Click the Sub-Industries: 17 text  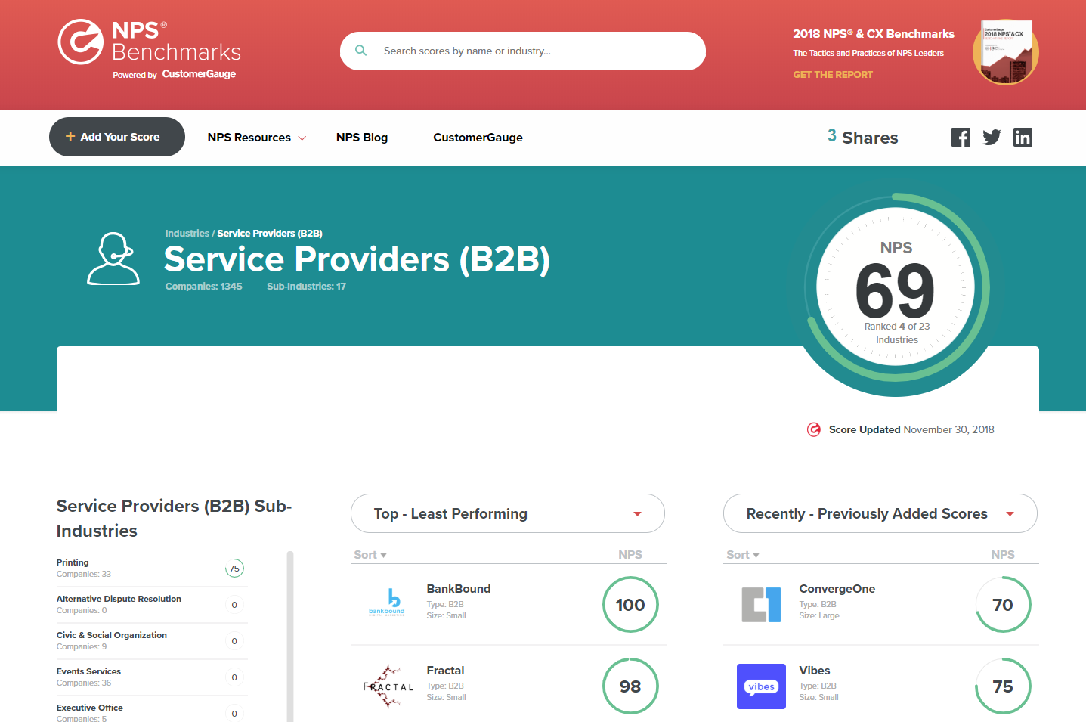pos(306,286)
